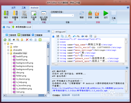Screen dimensions: 131x103
Task: Switch to the 工具 ribbon tab
Action: (24, 8)
